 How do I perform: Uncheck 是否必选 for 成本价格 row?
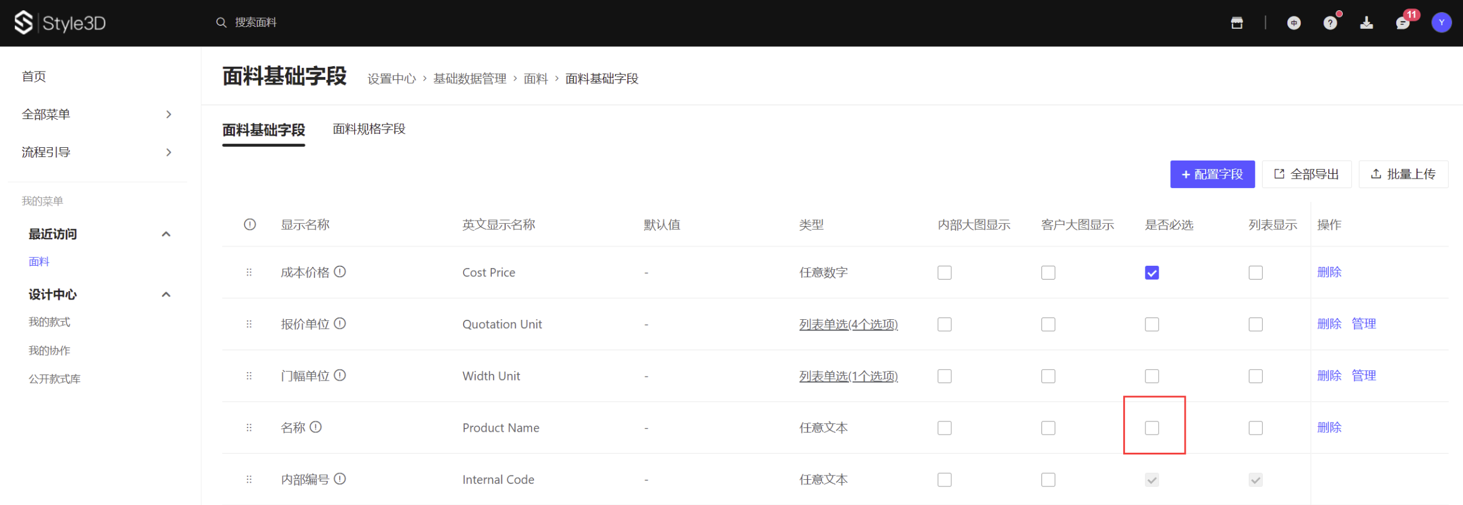click(1152, 273)
